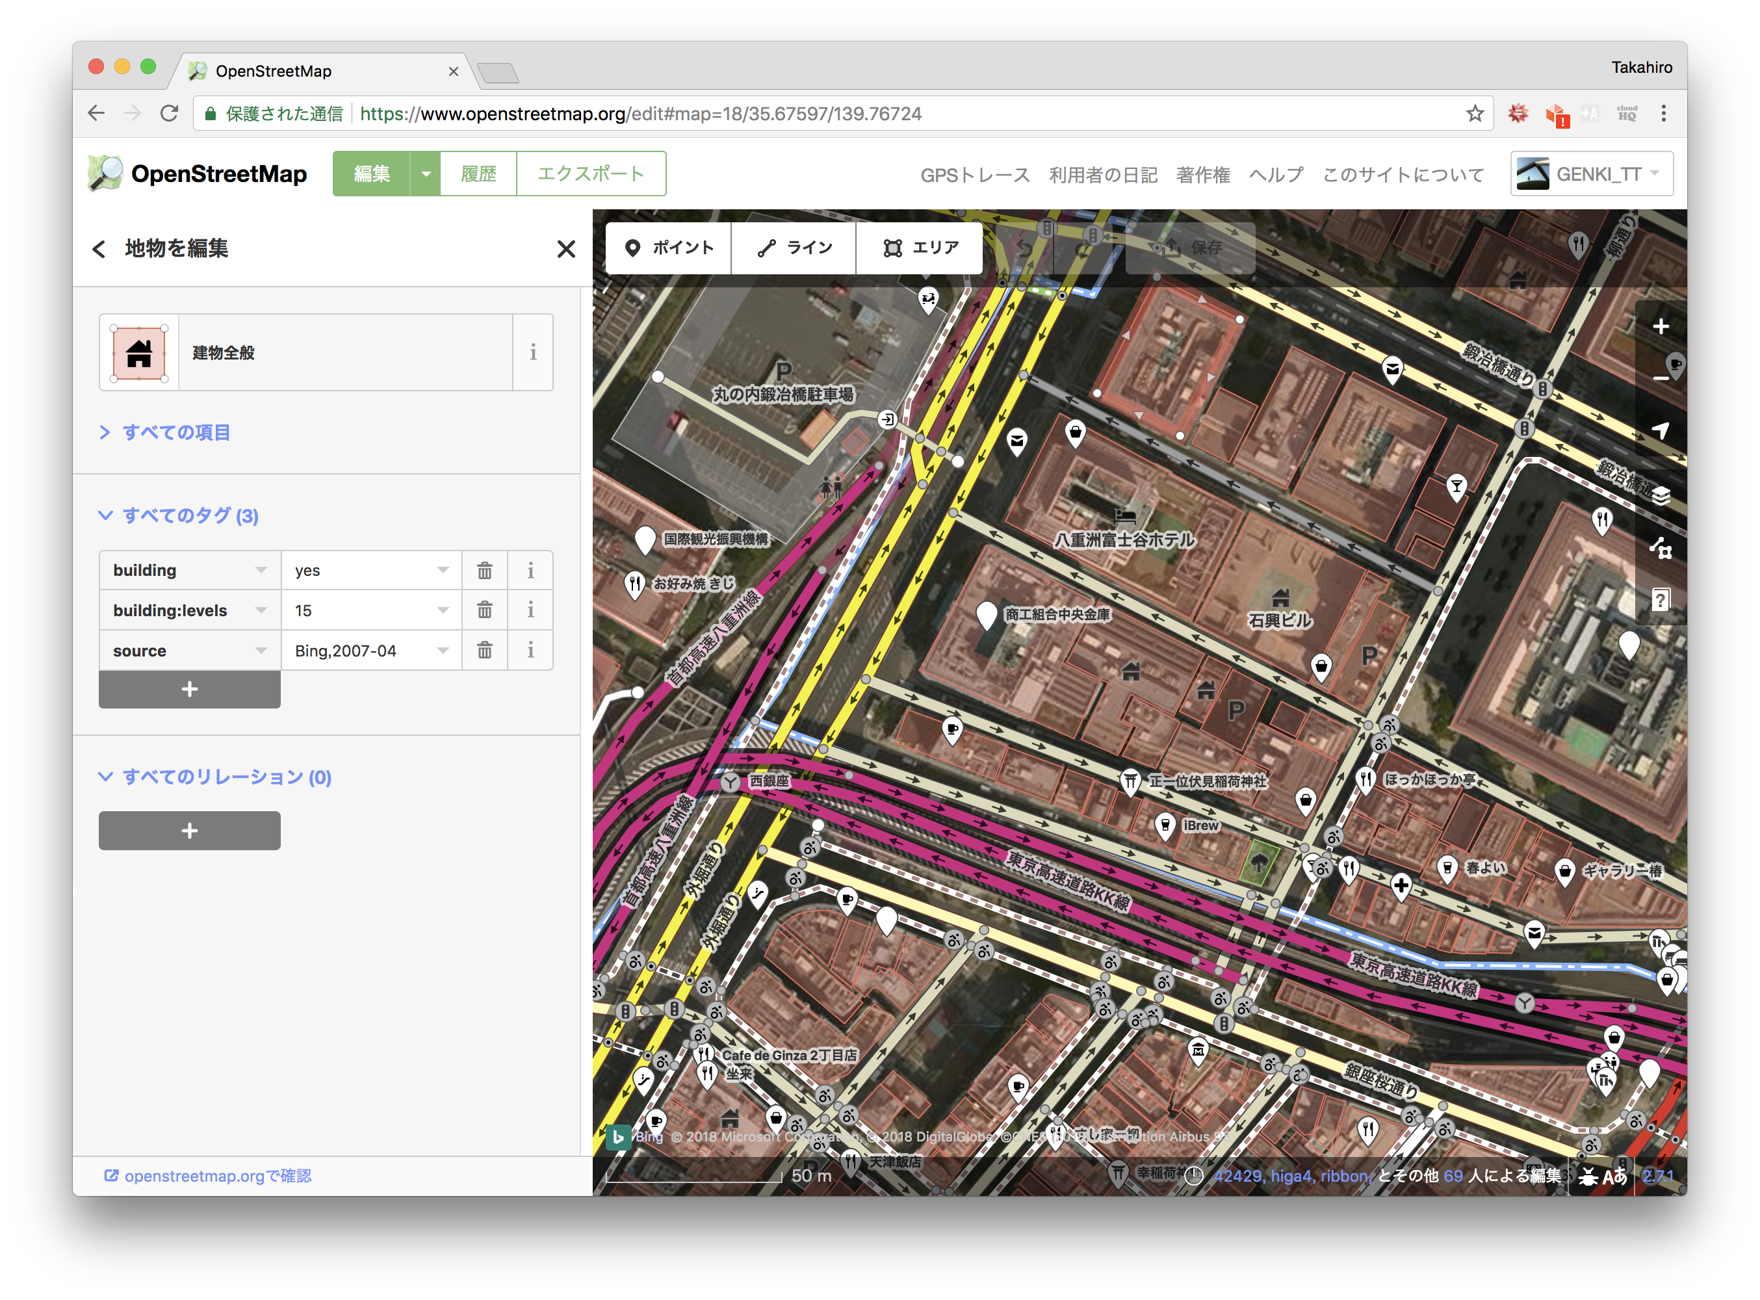Close the 地物を編集 feature editor panel
The height and width of the screenshot is (1300, 1760).
click(x=565, y=250)
